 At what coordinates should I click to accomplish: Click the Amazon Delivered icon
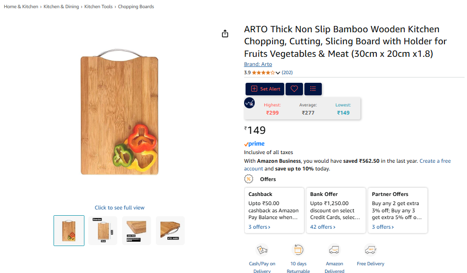(334, 250)
